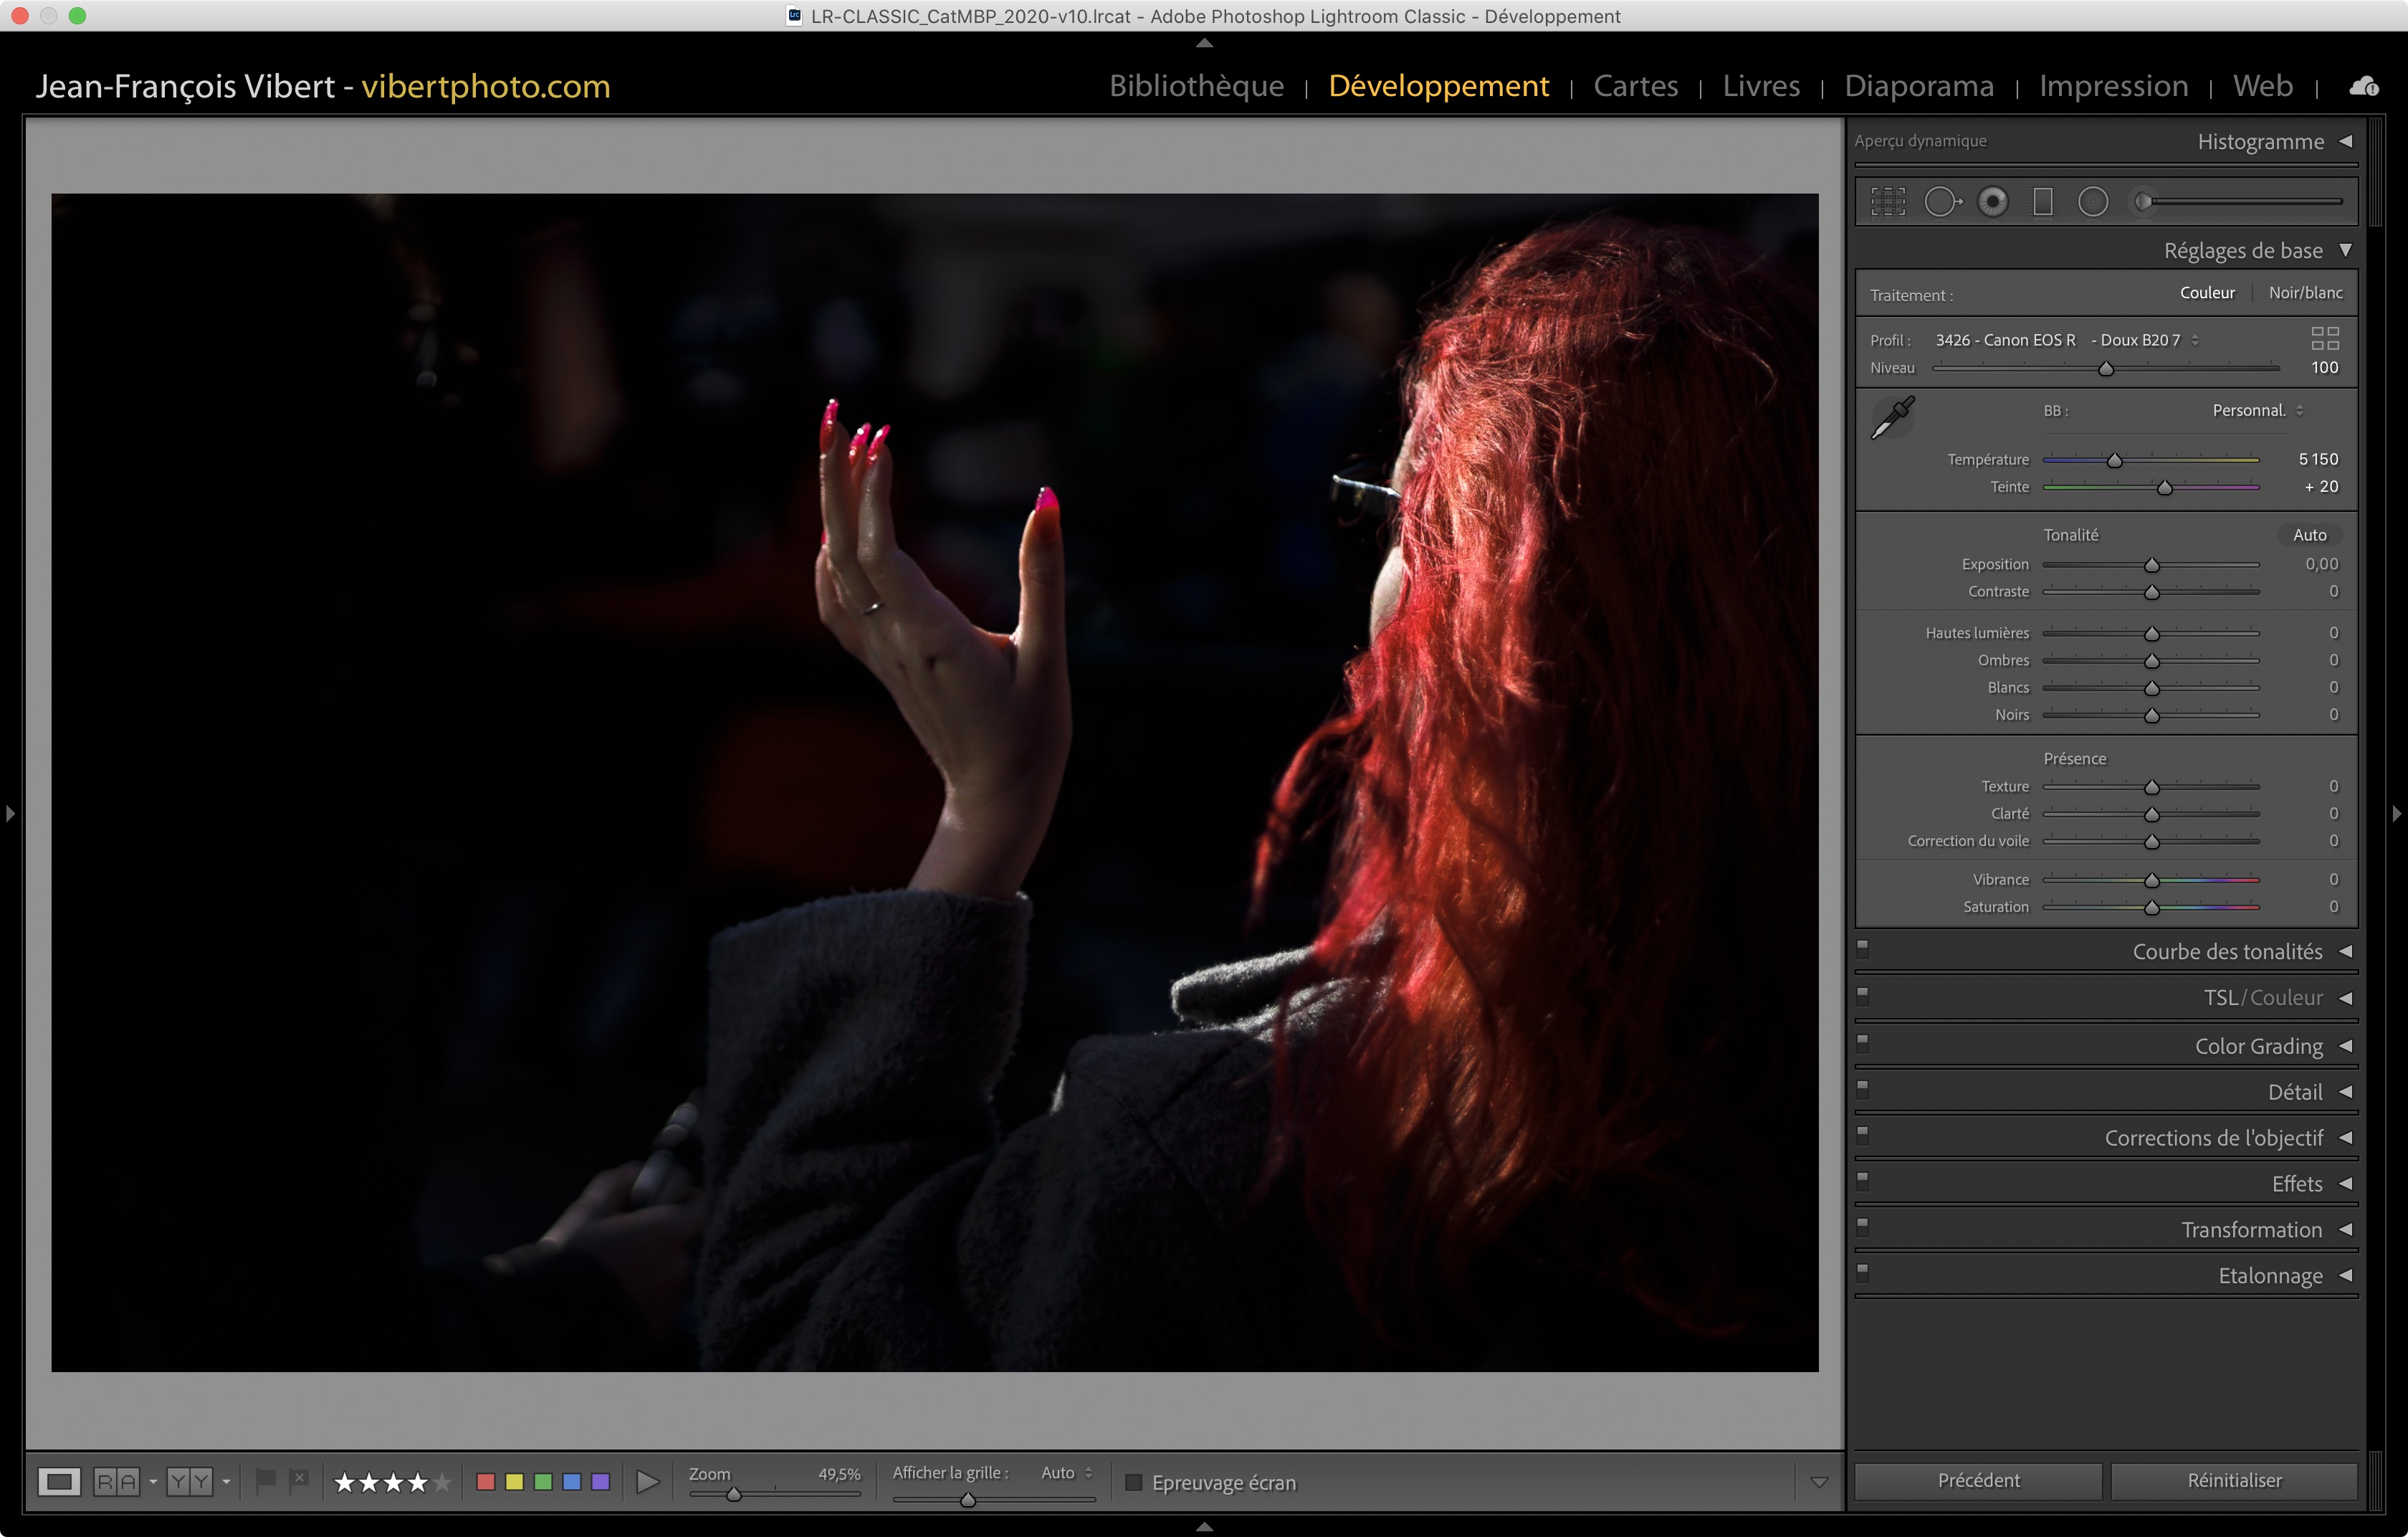The width and height of the screenshot is (2408, 1537).
Task: Select the Crop overlay tool
Action: 1888,202
